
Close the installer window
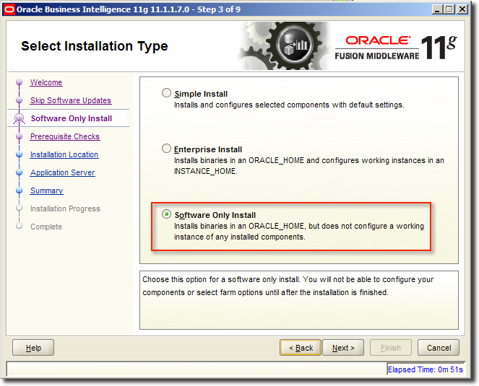[x=462, y=9]
